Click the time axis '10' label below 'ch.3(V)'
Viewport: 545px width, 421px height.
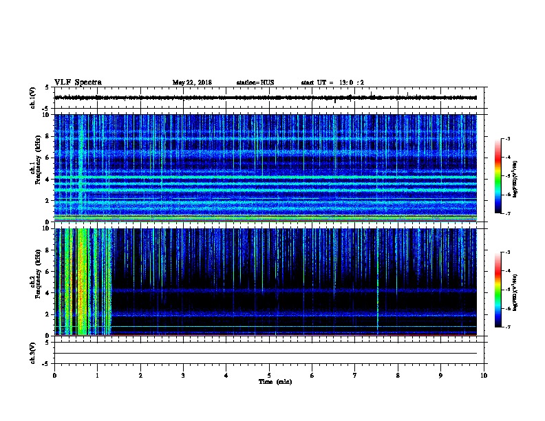click(484, 375)
